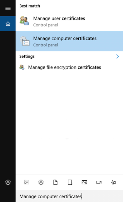
Task: Filter results by Apps
Action: (x=27, y=182)
